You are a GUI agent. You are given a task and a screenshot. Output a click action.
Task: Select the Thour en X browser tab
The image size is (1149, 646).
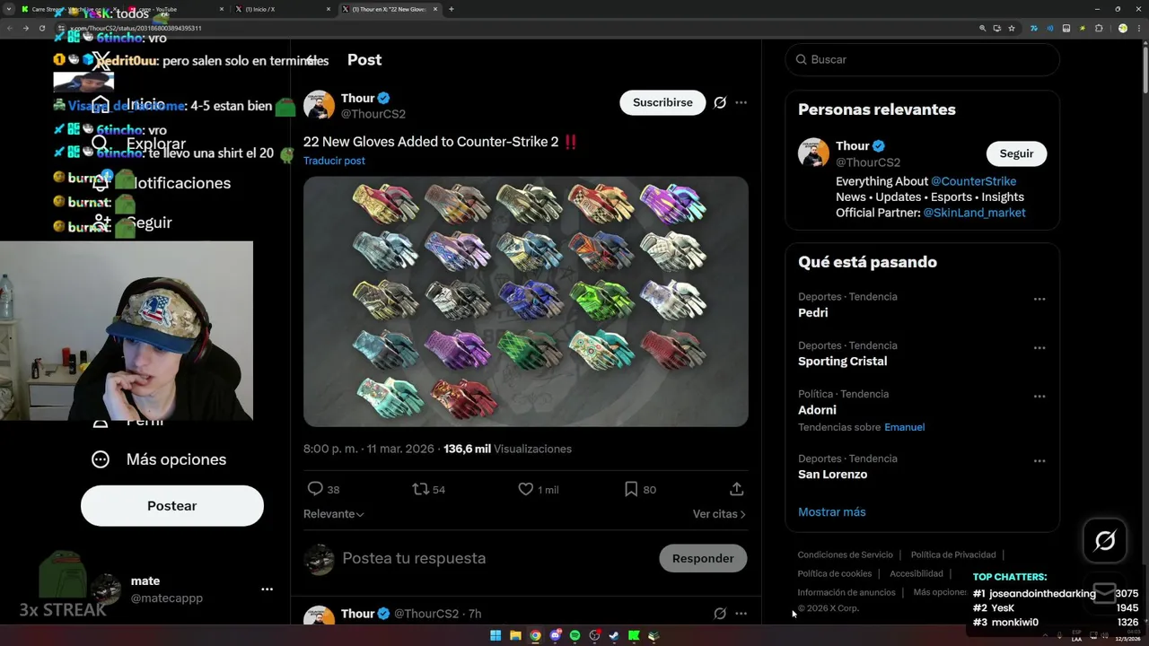point(391,9)
